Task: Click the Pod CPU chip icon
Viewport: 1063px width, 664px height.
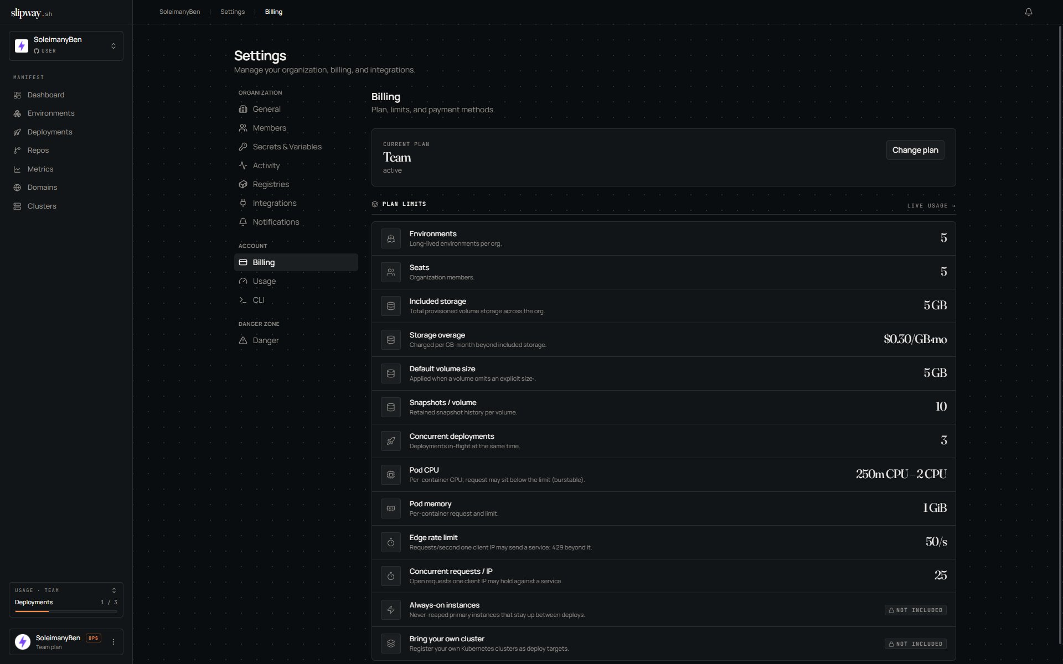Action: tap(391, 475)
